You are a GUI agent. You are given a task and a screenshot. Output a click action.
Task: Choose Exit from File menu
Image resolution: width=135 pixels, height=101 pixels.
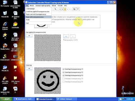point(38,23)
